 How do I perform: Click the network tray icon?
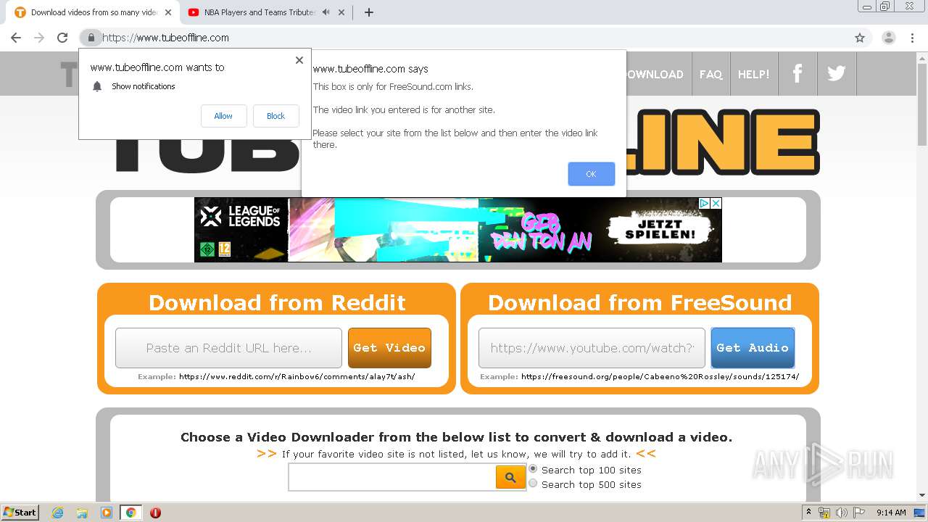click(x=824, y=513)
